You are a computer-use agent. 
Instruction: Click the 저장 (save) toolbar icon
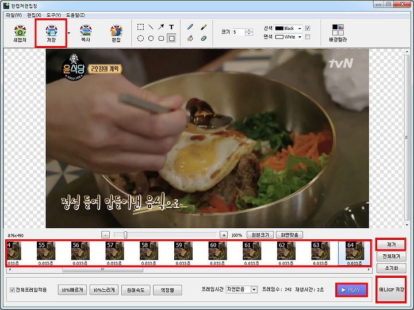[x=51, y=33]
